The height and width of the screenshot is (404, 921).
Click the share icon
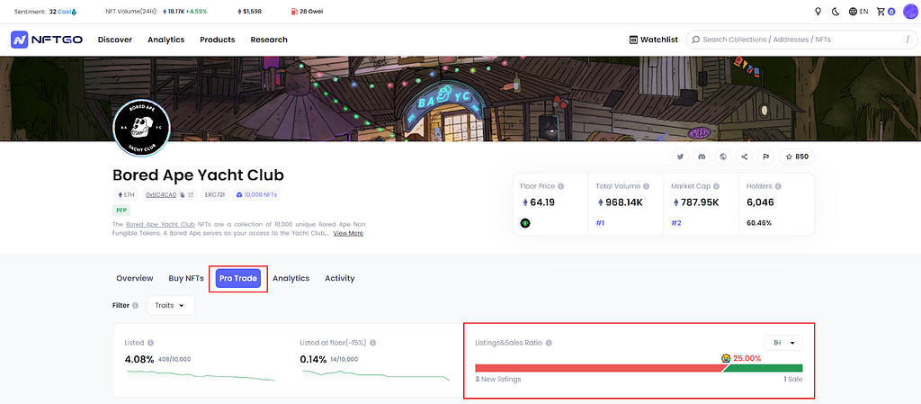click(744, 157)
